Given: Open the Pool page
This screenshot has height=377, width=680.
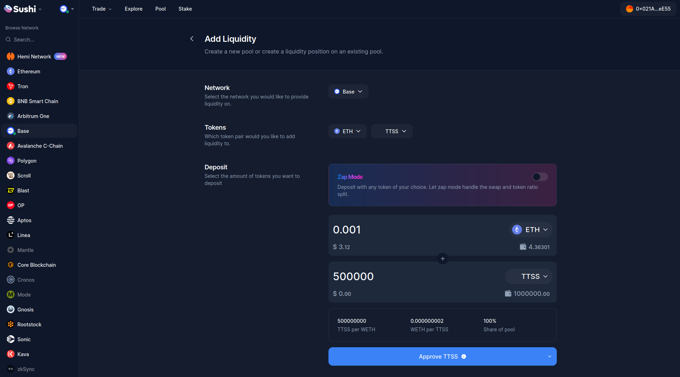Looking at the screenshot, I should [161, 9].
